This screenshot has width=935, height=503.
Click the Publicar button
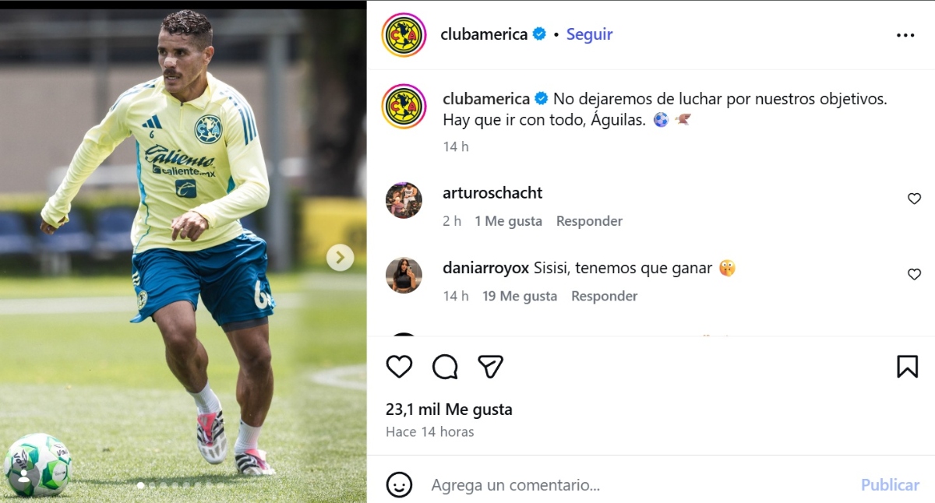tap(890, 485)
